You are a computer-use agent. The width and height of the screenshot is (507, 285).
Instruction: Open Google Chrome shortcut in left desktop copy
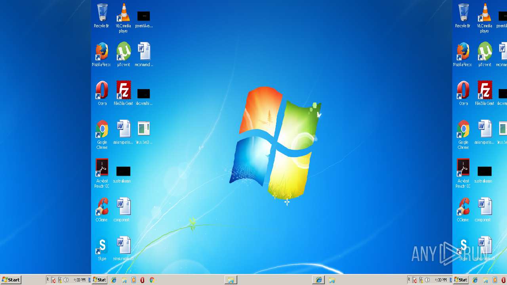click(x=102, y=135)
